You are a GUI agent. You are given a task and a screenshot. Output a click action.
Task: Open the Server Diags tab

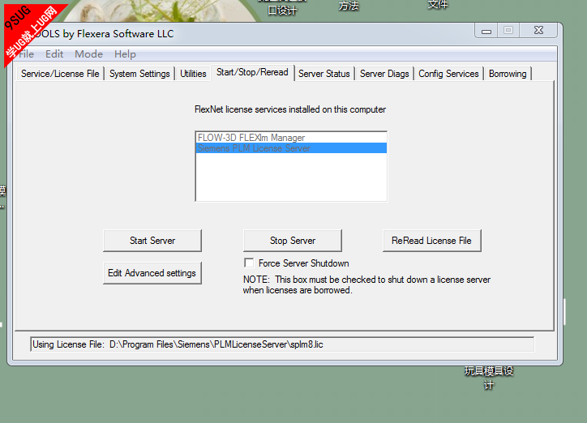[x=384, y=74]
